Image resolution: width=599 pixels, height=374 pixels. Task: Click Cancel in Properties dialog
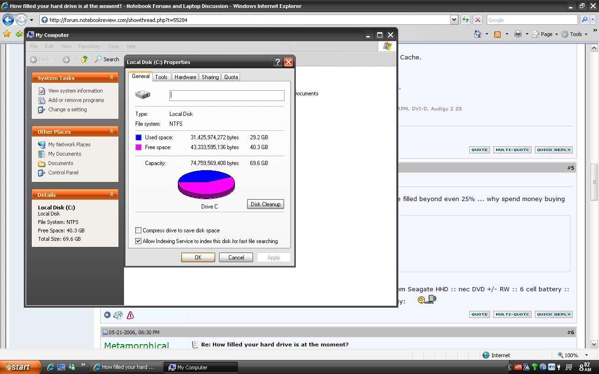coord(236,257)
